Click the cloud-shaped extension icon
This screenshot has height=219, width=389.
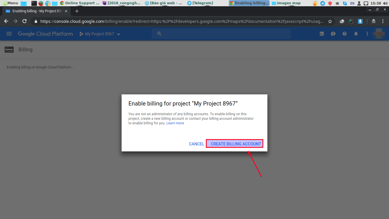[x=342, y=21]
